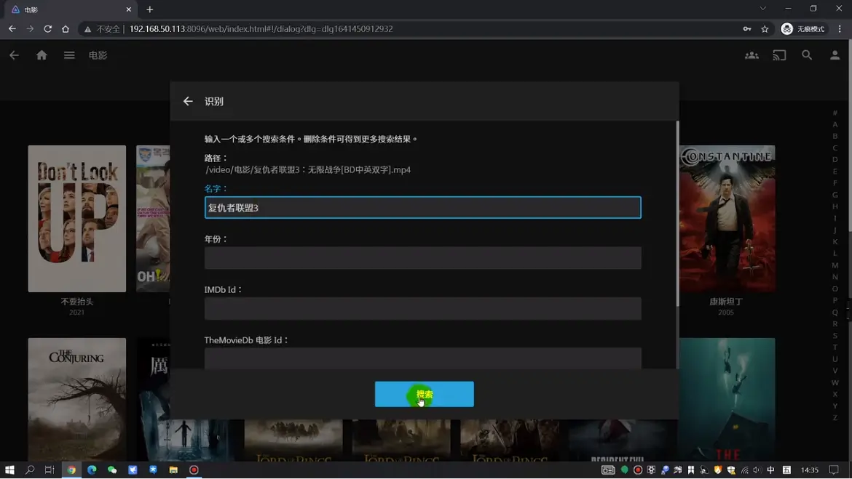The image size is (852, 479).
Task: Click the 年份 year input field
Action: coord(422,258)
